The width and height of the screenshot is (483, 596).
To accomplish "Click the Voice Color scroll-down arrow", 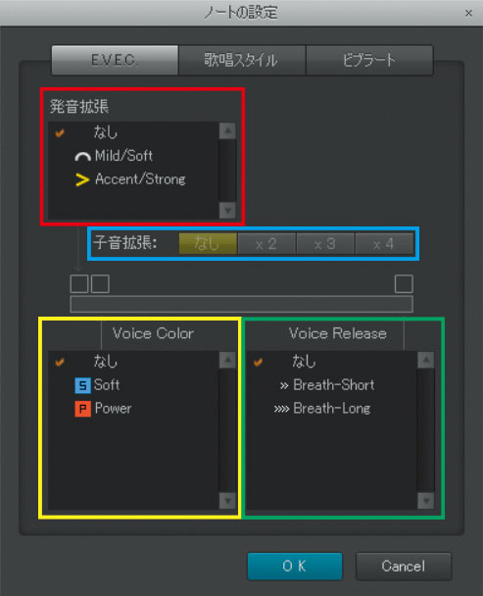I will point(227,501).
